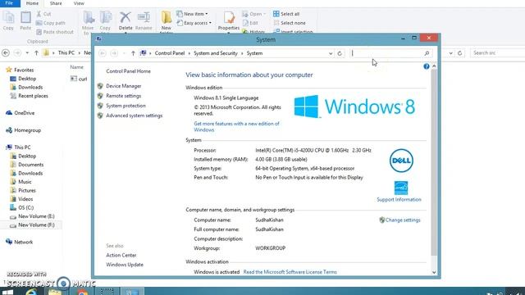The width and height of the screenshot is (525, 295).
Task: Click the Dell logo
Action: [x=401, y=161]
